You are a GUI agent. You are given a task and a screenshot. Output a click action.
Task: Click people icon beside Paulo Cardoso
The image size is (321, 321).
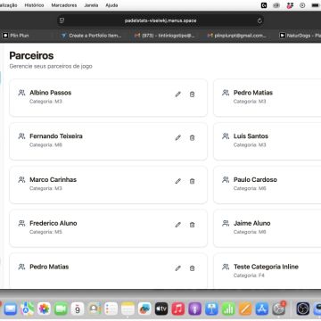(226, 179)
